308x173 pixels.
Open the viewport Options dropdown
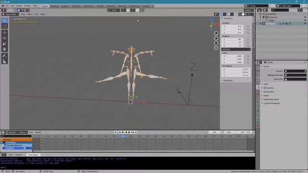249,10
